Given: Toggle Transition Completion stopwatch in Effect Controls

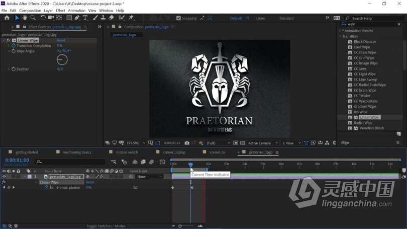Looking at the screenshot, I should 14,45.
